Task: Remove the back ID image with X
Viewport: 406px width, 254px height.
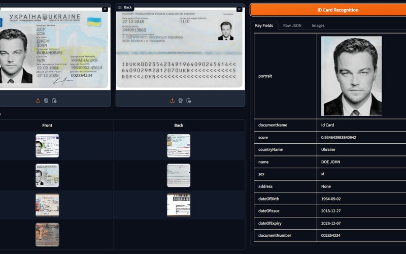Action: 239,9
